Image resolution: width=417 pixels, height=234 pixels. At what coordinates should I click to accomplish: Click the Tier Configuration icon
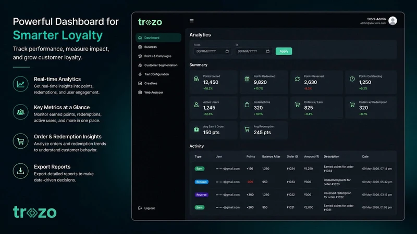point(140,74)
